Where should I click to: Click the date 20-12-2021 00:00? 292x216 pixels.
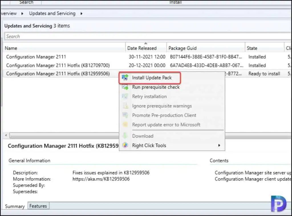[147, 65]
